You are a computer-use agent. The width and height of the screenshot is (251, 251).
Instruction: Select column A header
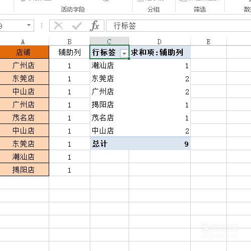pyautogui.click(x=23, y=42)
